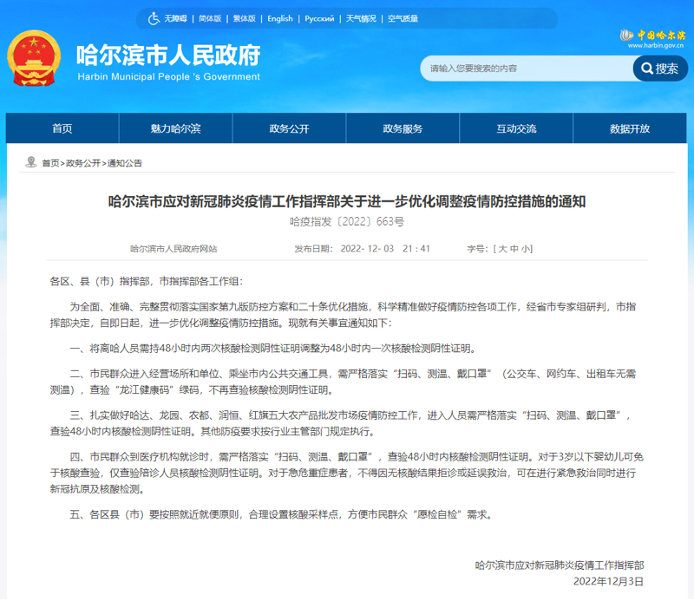694x601 pixels.
Task: Open the 空气质量 air quality link
Action: (403, 18)
